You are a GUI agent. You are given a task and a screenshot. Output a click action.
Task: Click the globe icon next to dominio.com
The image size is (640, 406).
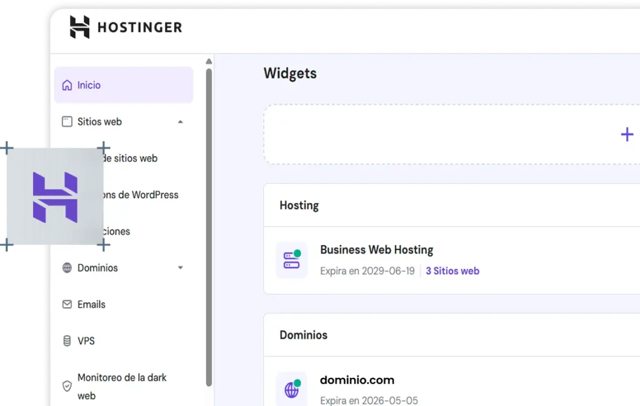click(x=291, y=390)
